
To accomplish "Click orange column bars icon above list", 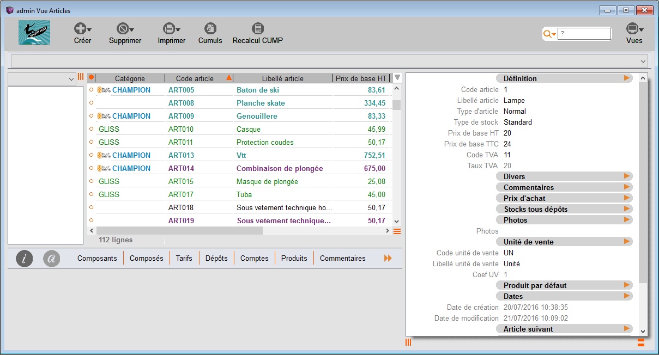I will click(x=81, y=77).
